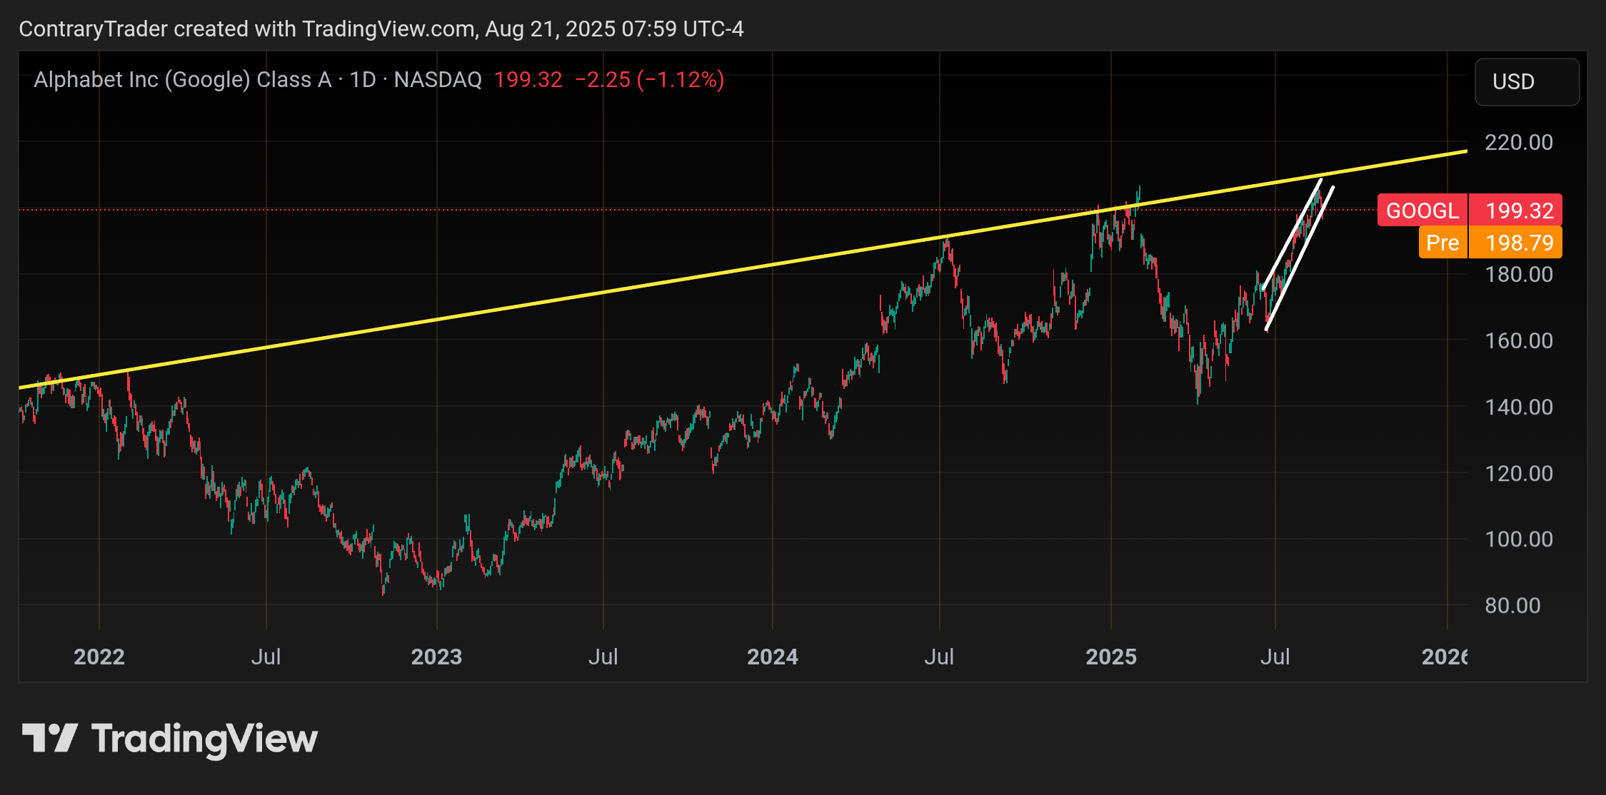Click the 2023 time axis label

436,657
